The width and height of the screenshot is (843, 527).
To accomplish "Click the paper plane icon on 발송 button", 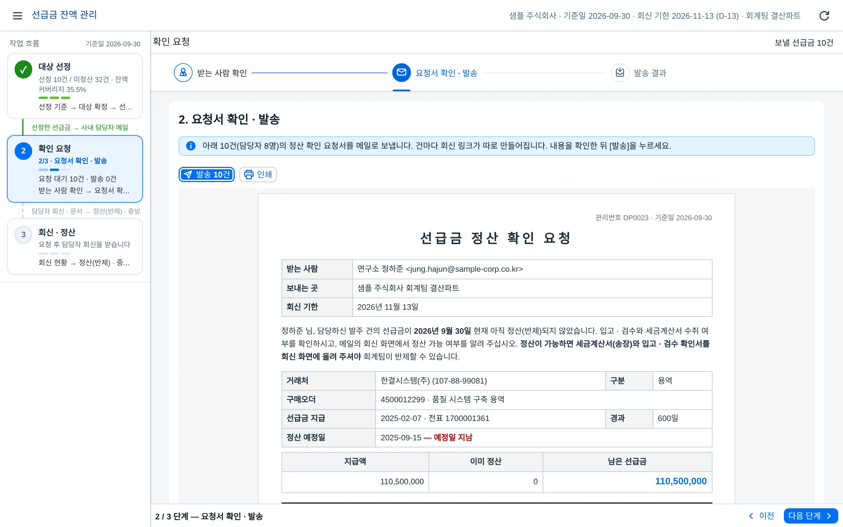I will (188, 174).
